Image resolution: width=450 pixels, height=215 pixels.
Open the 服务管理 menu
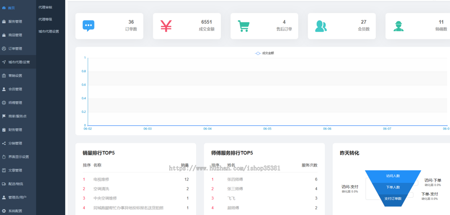click(x=18, y=21)
